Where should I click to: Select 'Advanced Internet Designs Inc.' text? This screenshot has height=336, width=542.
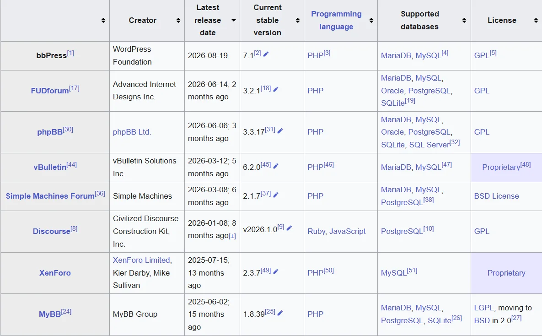click(145, 91)
